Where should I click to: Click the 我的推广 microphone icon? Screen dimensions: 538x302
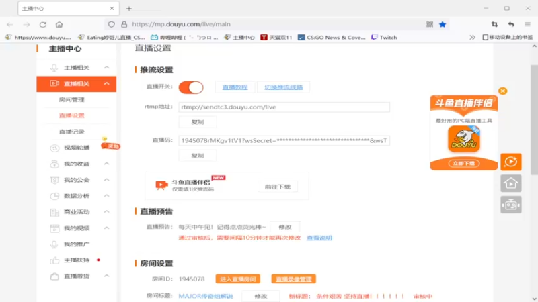[54, 244]
